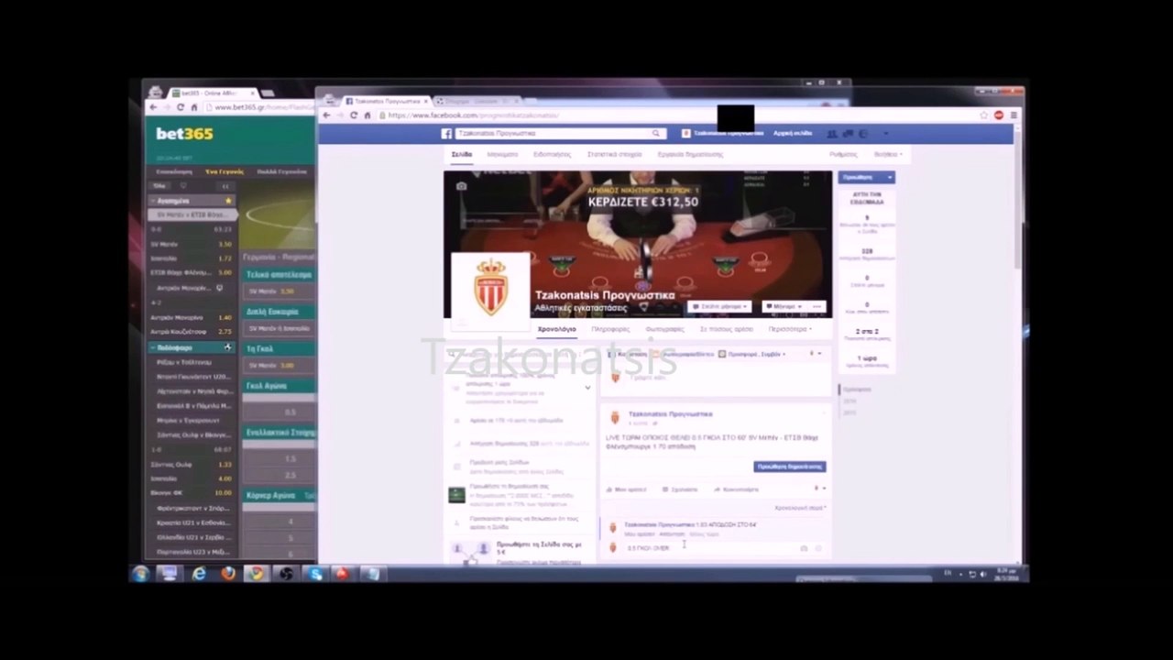Click the football icon on Ποδόσφαιρο header
Viewport: 1173px width, 660px height.
tap(228, 347)
